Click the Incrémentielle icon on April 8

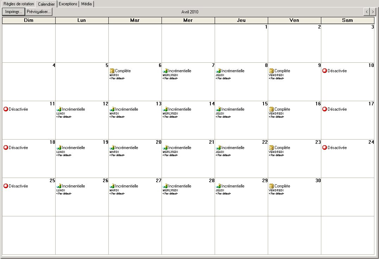218,71
